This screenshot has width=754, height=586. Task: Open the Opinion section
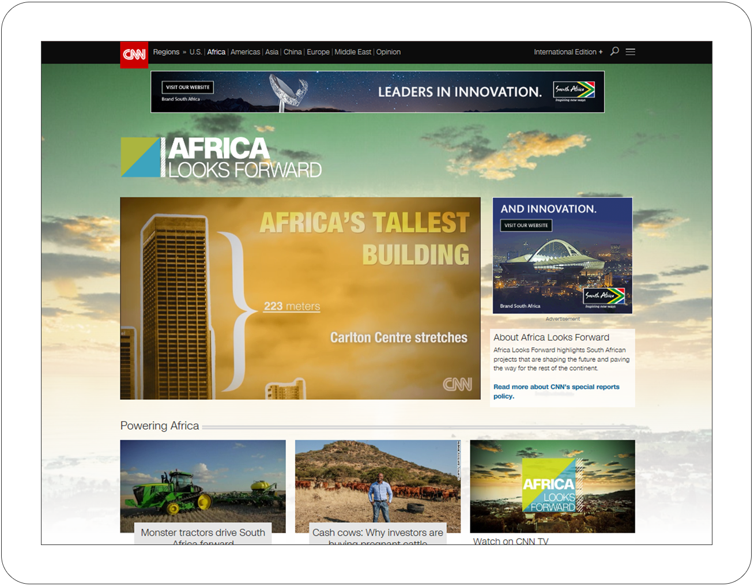(389, 52)
